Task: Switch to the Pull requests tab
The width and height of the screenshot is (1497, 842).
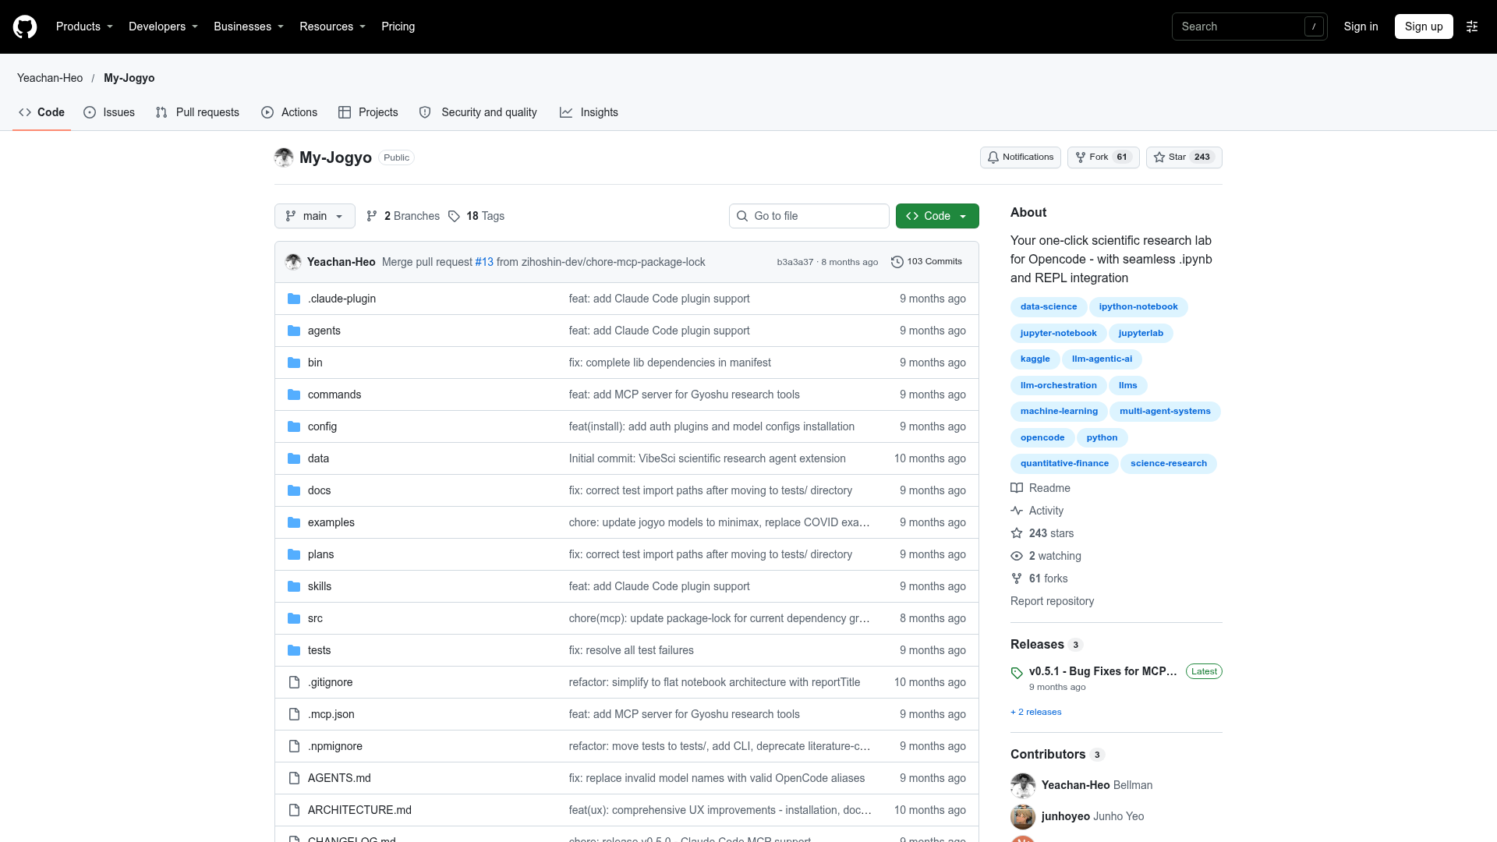Action: 197,112
